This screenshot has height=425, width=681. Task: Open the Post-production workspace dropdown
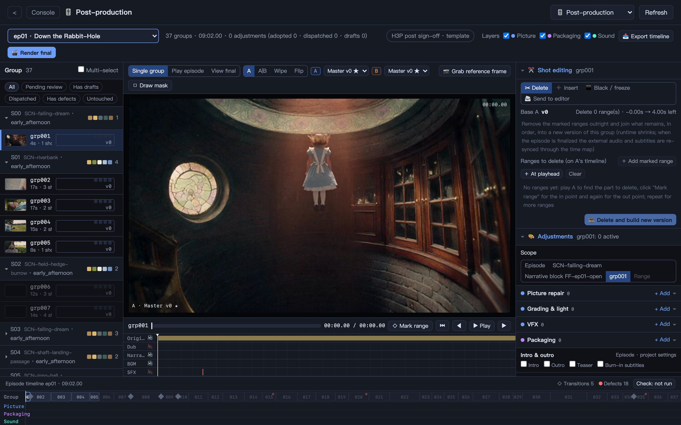coord(592,12)
